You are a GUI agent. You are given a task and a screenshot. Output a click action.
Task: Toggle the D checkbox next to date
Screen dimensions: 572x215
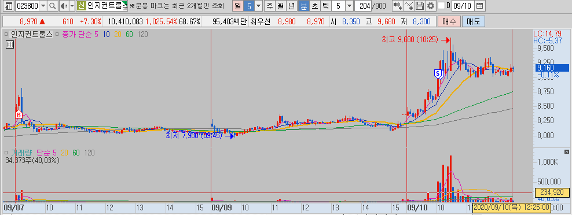click(441, 6)
